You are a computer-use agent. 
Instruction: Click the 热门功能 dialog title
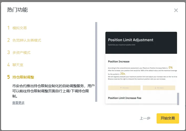[17, 10]
